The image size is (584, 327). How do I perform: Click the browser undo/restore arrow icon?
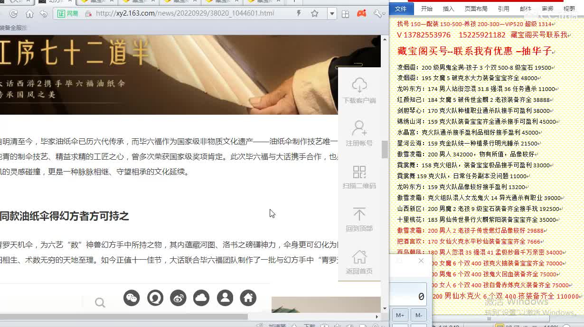click(44, 14)
